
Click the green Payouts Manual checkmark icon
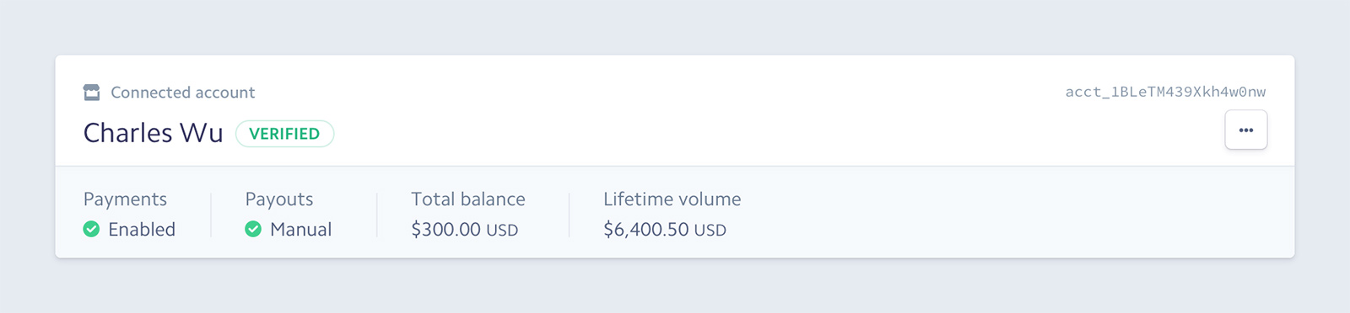coord(253,229)
